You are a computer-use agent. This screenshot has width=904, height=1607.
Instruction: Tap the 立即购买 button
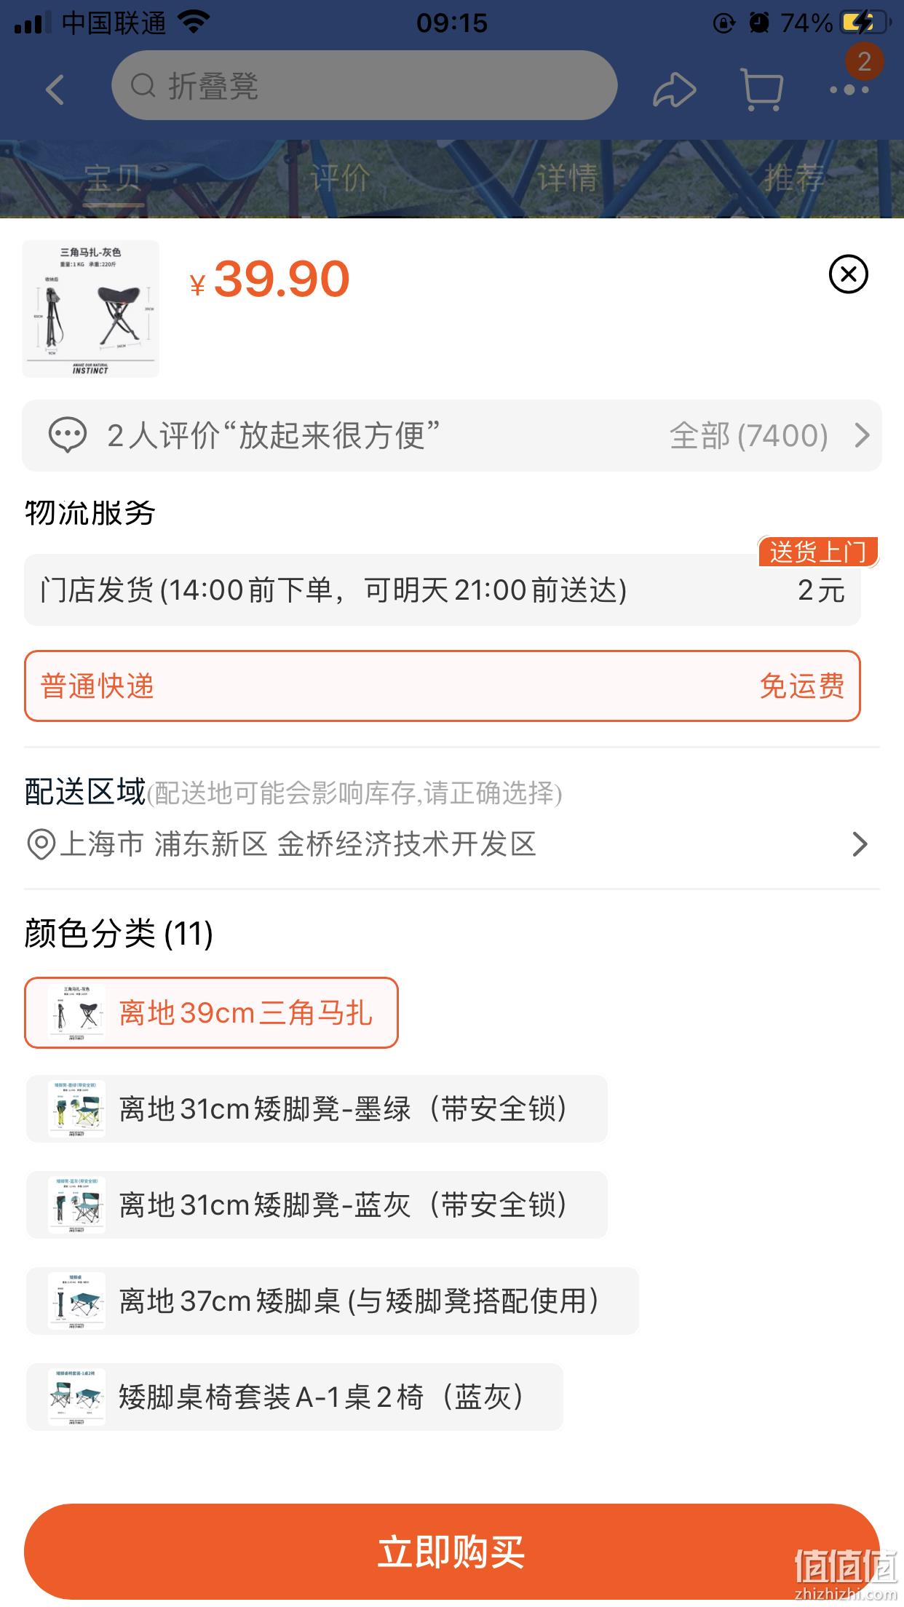451,1552
